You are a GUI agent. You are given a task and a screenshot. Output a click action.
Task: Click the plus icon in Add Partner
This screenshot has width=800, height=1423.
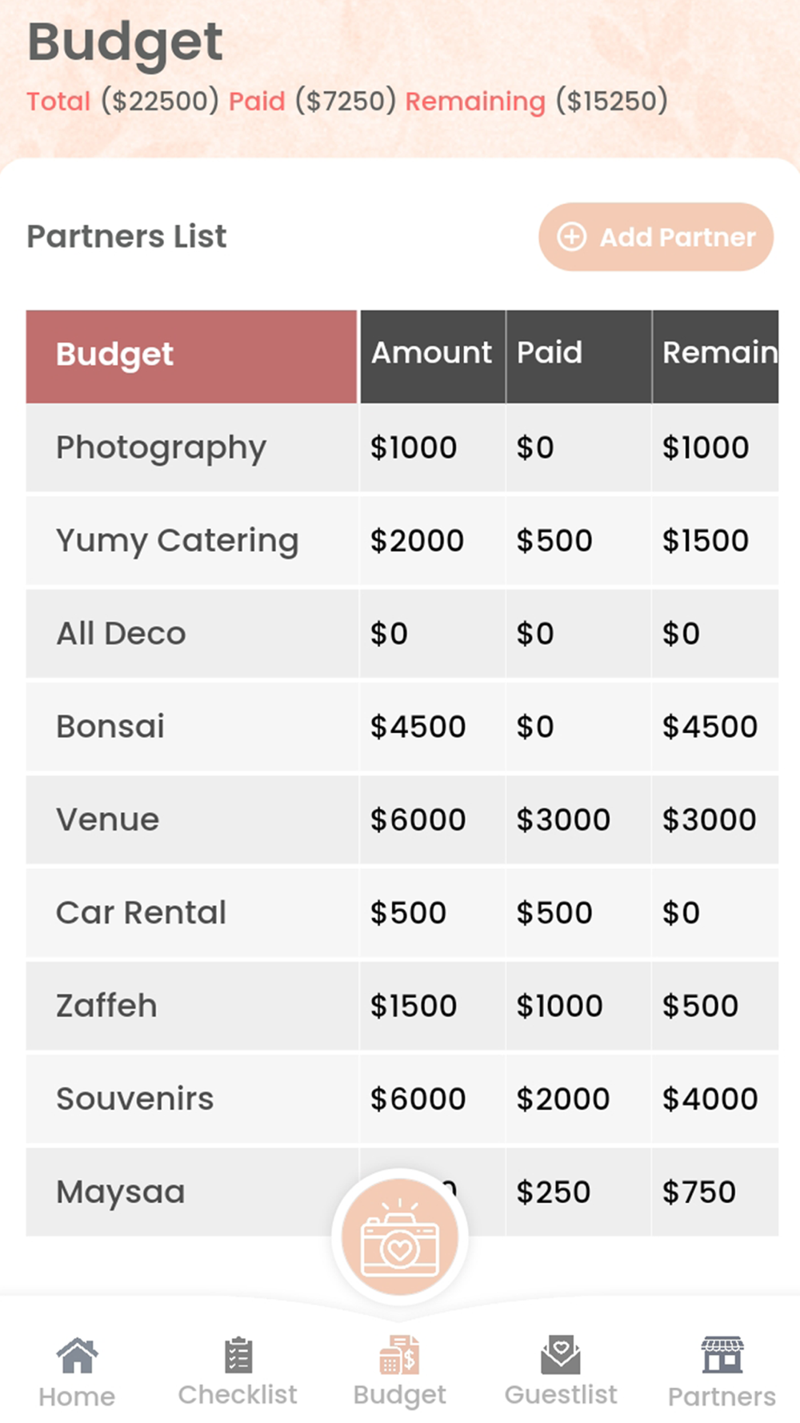point(572,237)
